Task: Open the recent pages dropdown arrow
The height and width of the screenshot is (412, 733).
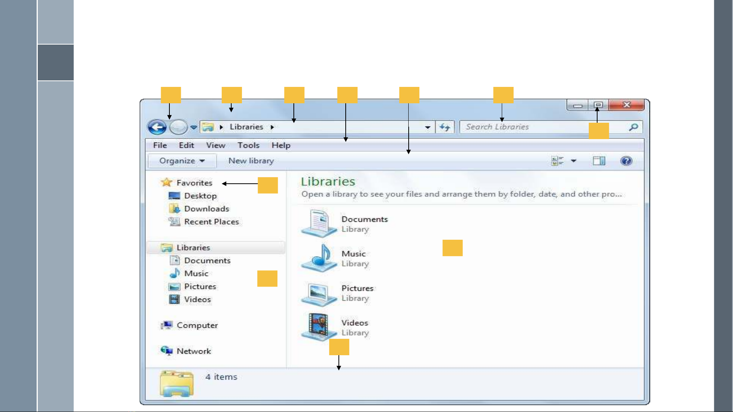Action: [x=194, y=127]
